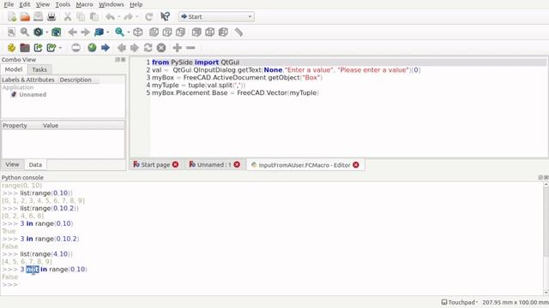This screenshot has width=549, height=308.
Task: Set isometric view with wireframe cube icon
Action: coord(138,33)
